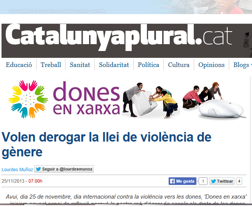The height and width of the screenshot is (207, 252).
Task: Select the Política menu item
Action: [148, 65]
